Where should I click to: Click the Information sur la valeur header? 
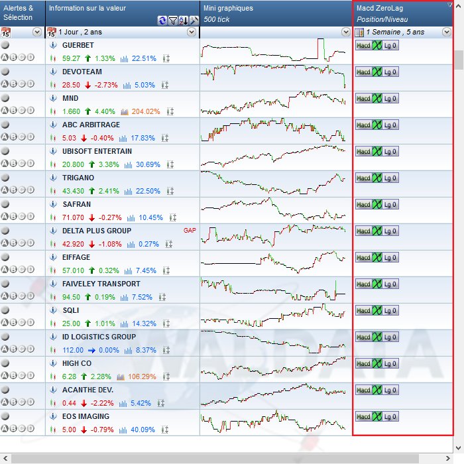point(123,13)
